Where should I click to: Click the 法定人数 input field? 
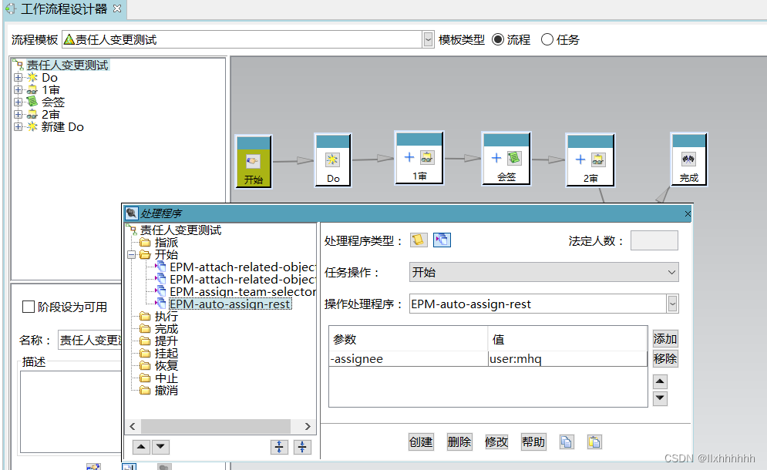pyautogui.click(x=654, y=240)
